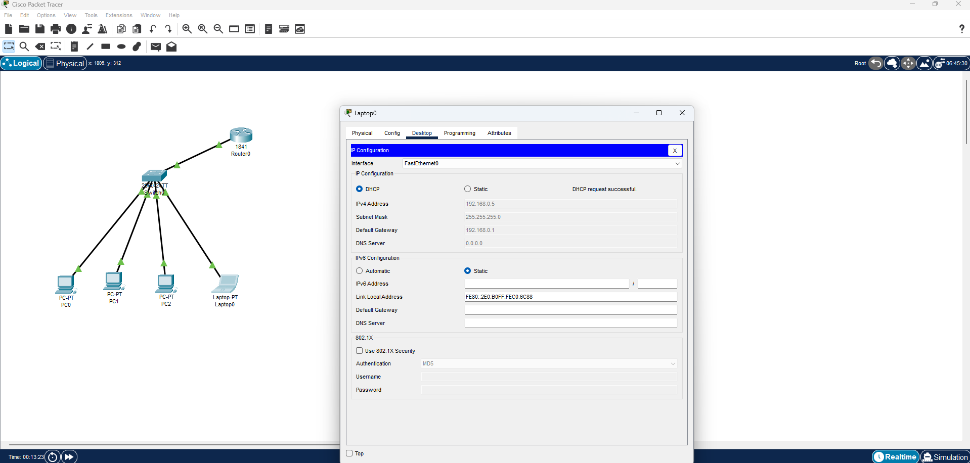Click the Paste icon in the toolbar

[x=137, y=29]
